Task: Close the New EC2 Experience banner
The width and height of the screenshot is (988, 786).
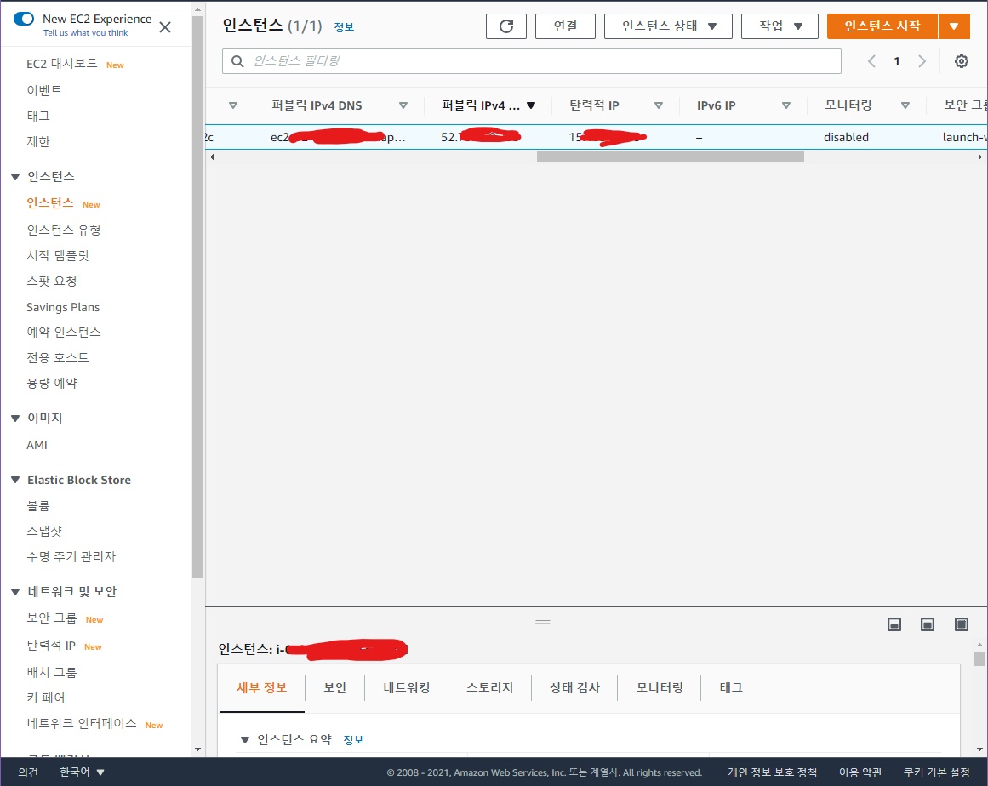Action: pyautogui.click(x=165, y=27)
